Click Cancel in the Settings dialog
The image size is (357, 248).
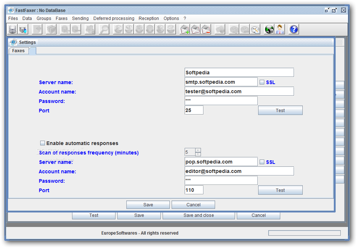[193, 205]
